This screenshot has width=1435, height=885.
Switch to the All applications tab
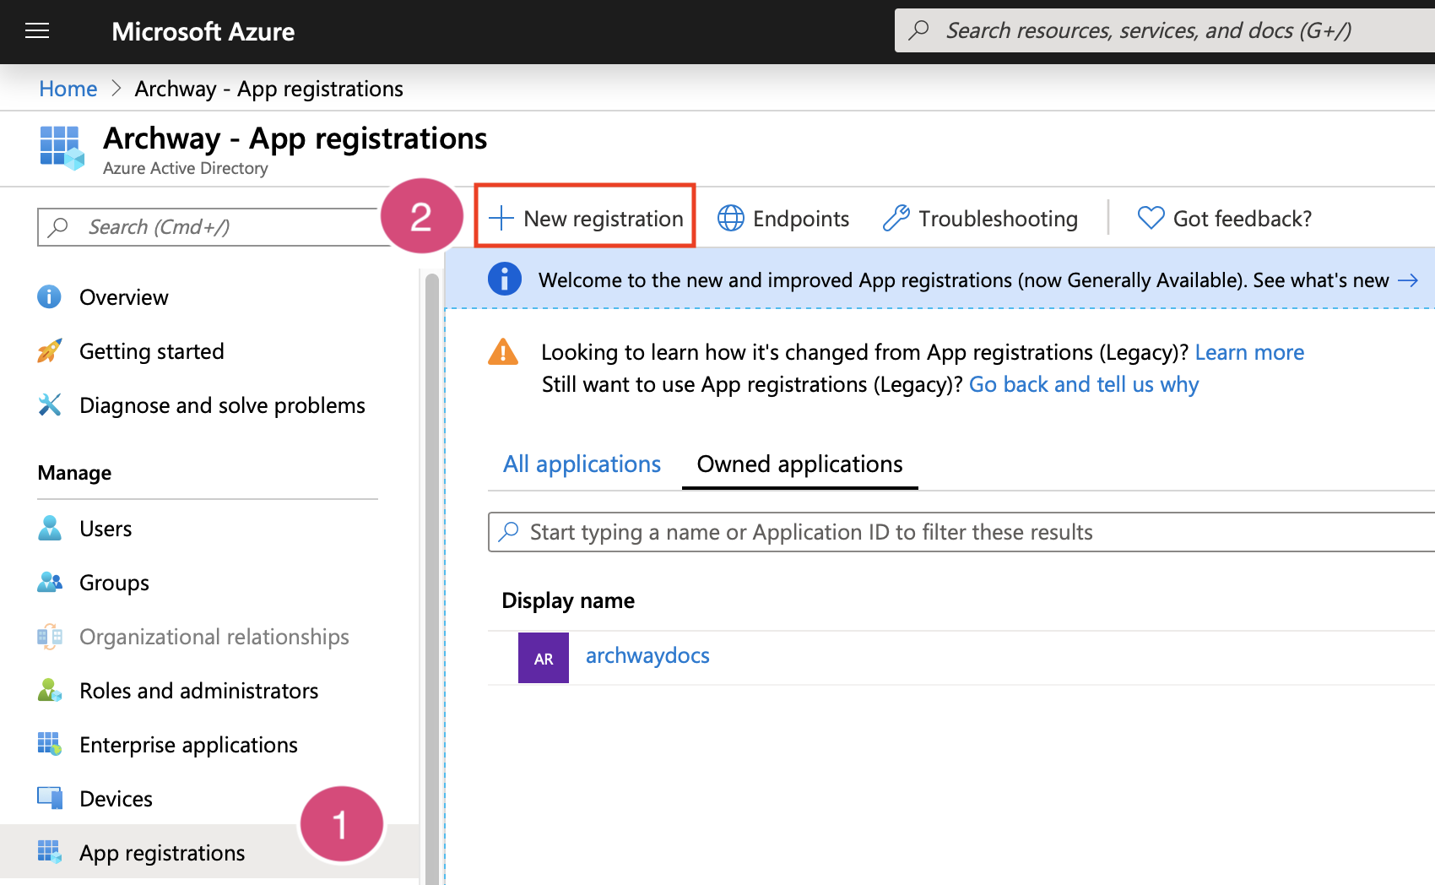(582, 464)
